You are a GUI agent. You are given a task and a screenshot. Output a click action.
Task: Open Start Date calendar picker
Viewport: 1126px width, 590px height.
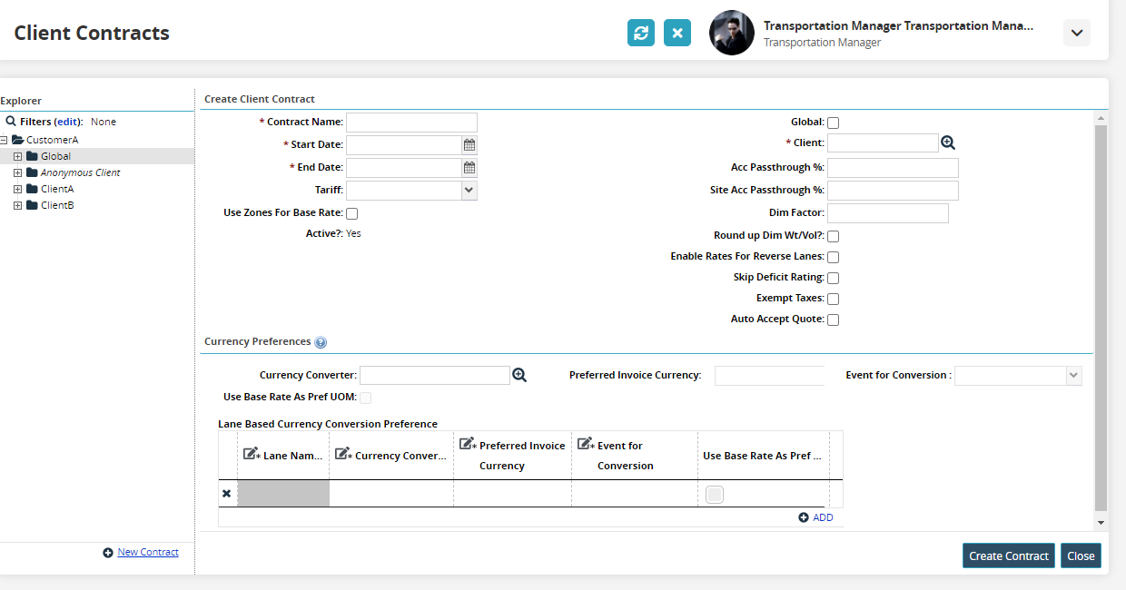click(469, 144)
